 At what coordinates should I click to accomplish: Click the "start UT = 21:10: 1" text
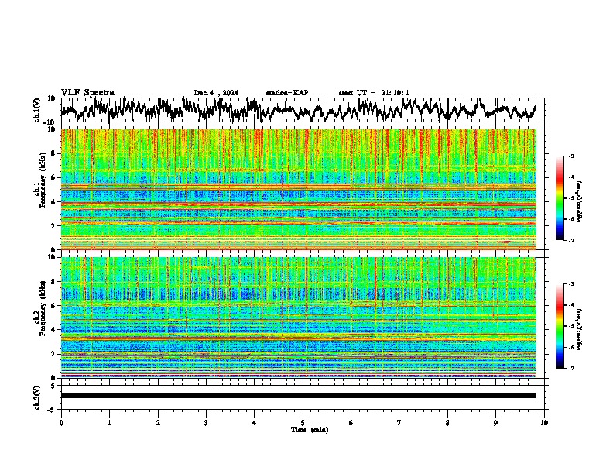[x=374, y=93]
